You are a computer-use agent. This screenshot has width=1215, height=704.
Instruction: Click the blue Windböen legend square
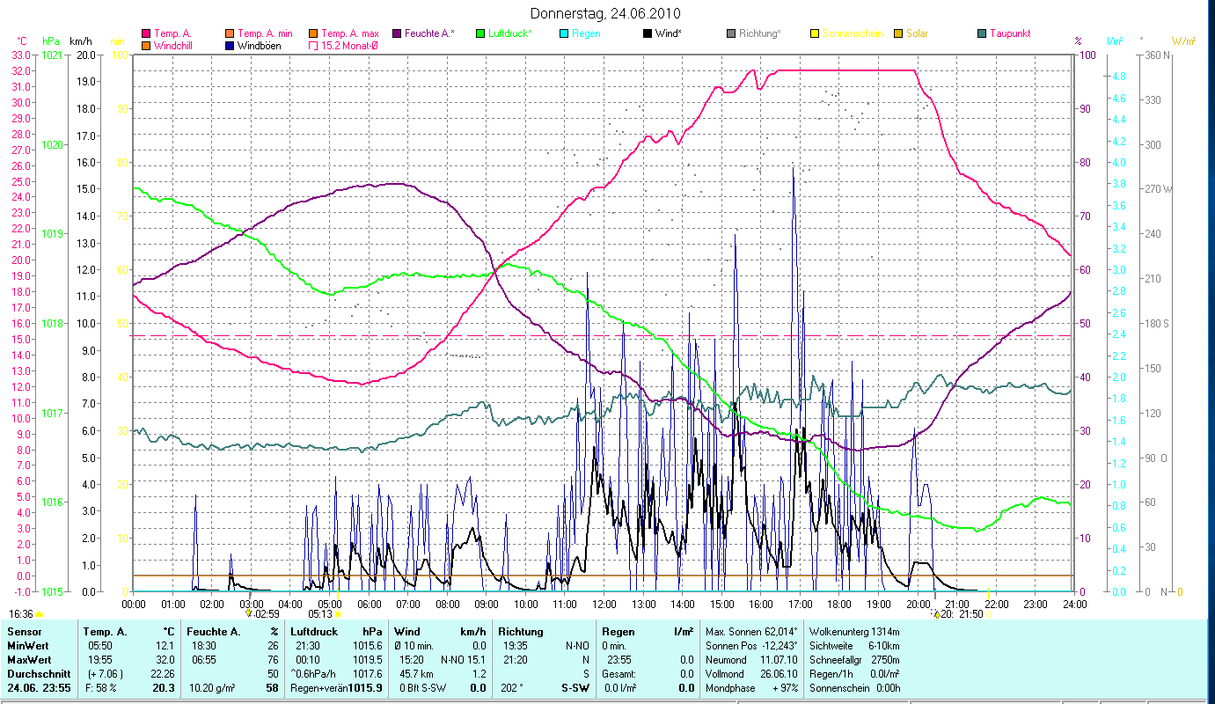point(231,46)
